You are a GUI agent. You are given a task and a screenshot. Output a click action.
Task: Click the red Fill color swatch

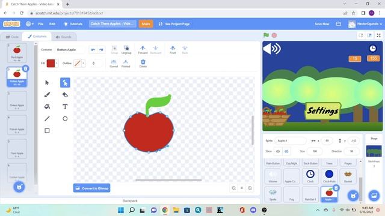coord(51,63)
